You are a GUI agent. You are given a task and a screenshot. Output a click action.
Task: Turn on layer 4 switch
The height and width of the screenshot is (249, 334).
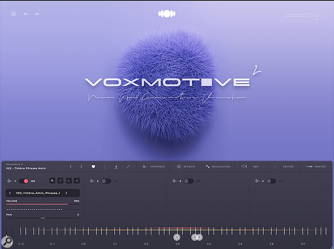(271, 181)
